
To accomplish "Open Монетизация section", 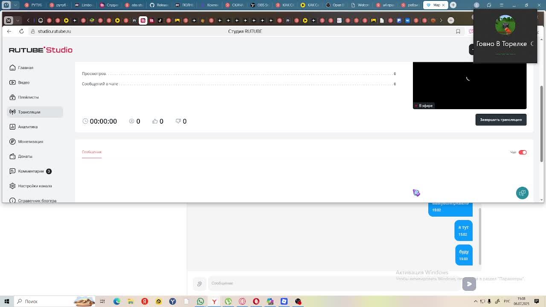I will [x=30, y=142].
